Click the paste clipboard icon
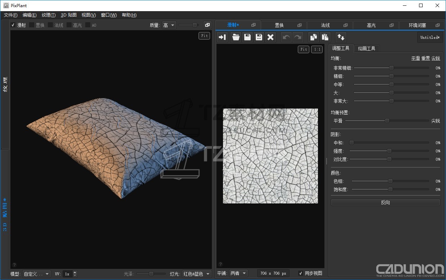Viewport: 446px width, 280px height. tap(325, 37)
